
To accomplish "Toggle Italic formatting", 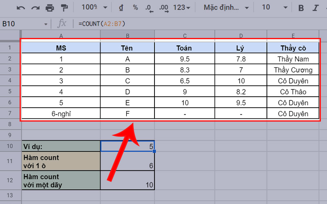I will tap(315, 8).
